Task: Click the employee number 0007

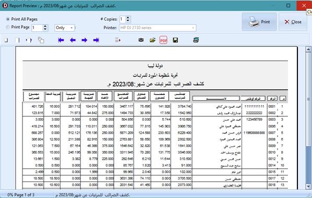Action: pos(272,132)
